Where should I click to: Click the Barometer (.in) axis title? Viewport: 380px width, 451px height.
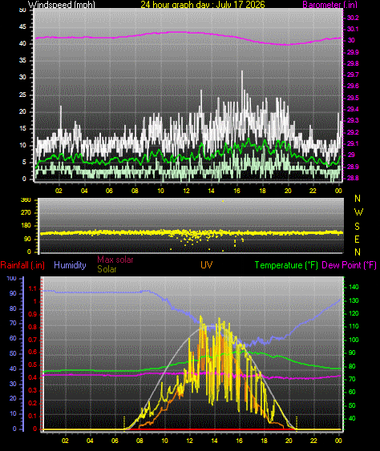tap(330, 4)
